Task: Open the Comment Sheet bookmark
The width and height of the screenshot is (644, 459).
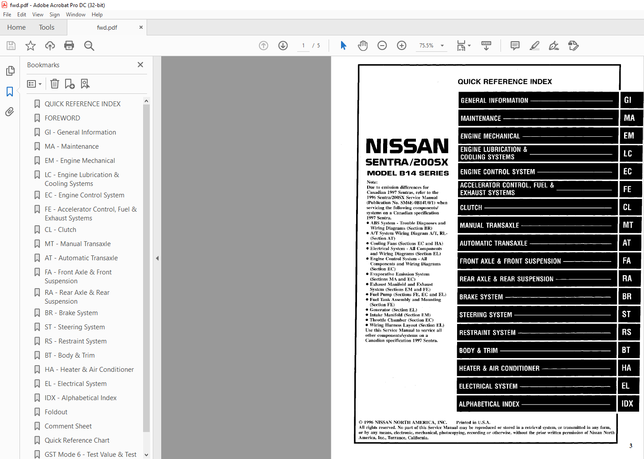Action: 68,426
